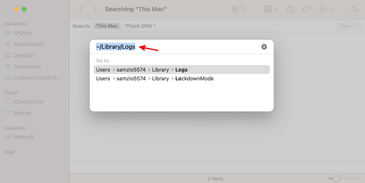
Task: Clear the Go to path field
Action: (264, 47)
